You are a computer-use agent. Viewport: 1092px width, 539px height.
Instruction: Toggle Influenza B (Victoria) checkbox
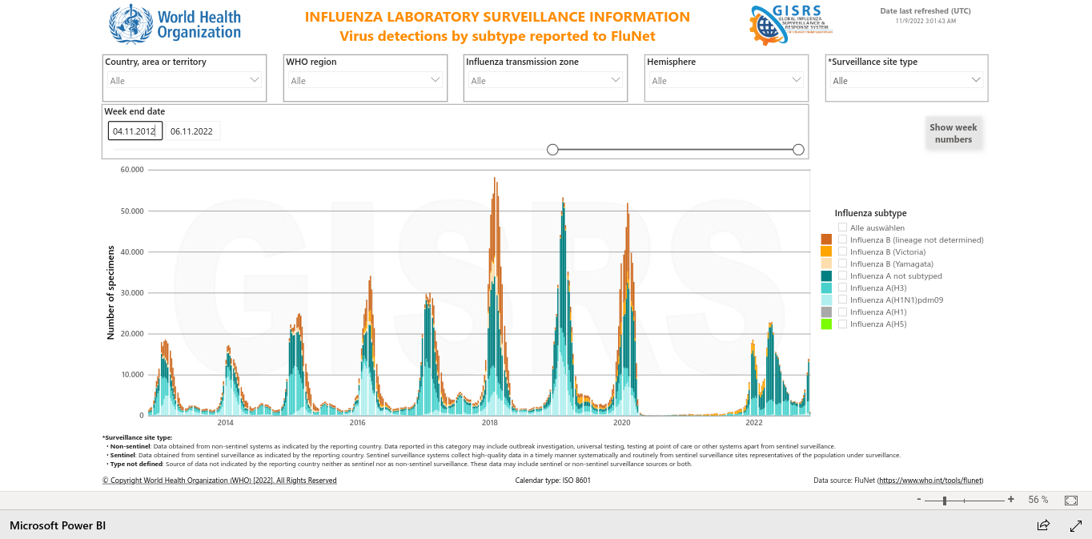[x=842, y=251]
